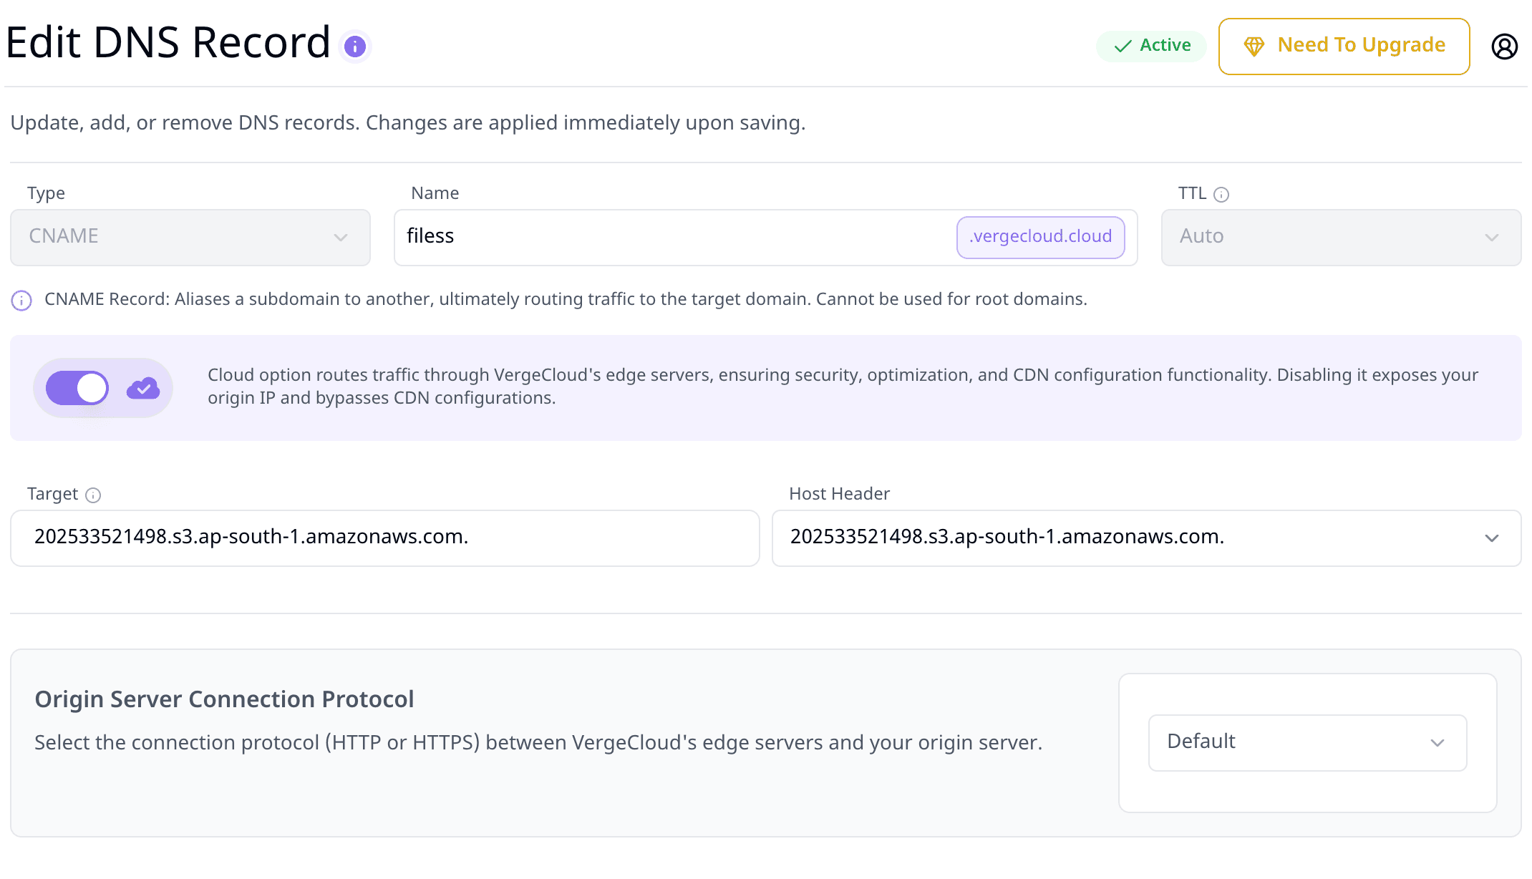Screen dimensions: 1532x879
Task: Click the Host Header label
Action: (839, 494)
